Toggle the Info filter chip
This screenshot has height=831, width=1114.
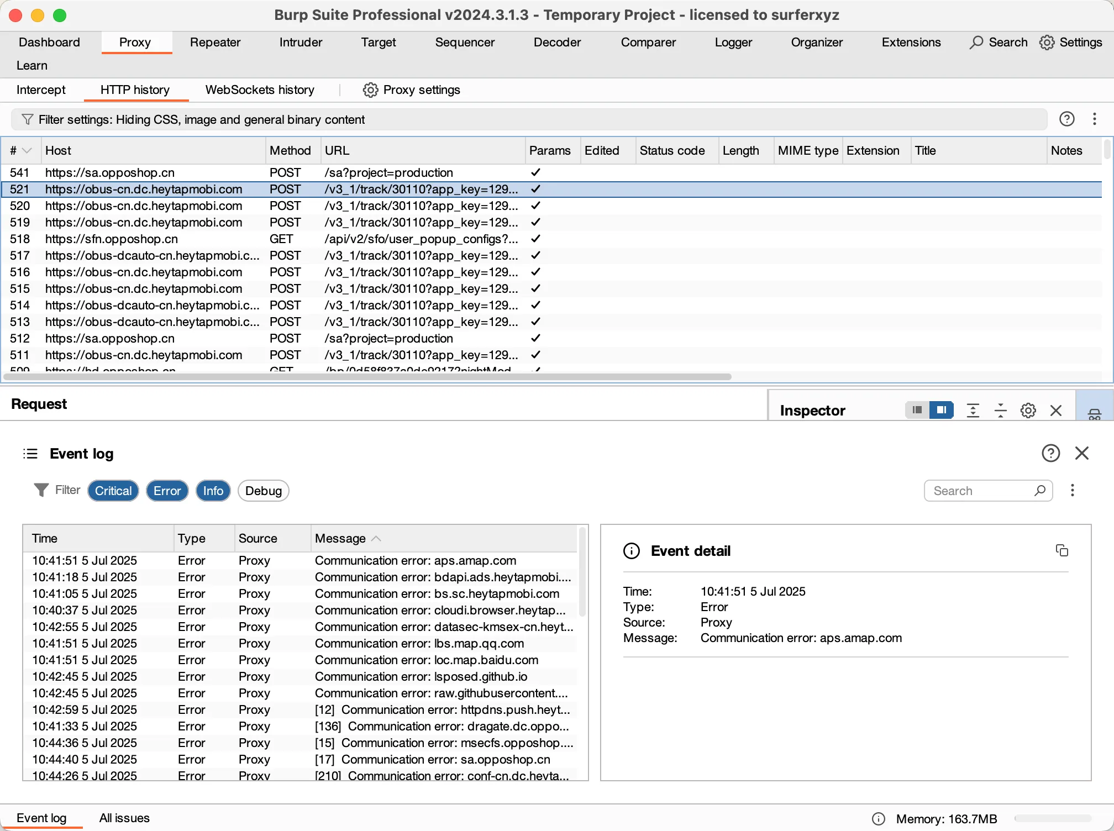pos(213,491)
